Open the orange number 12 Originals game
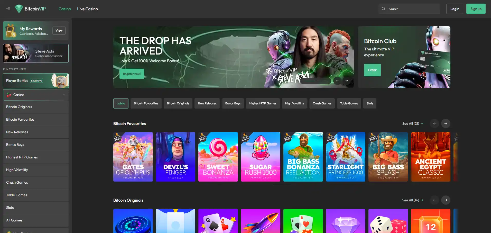491x233 pixels. pyautogui.click(x=431, y=221)
